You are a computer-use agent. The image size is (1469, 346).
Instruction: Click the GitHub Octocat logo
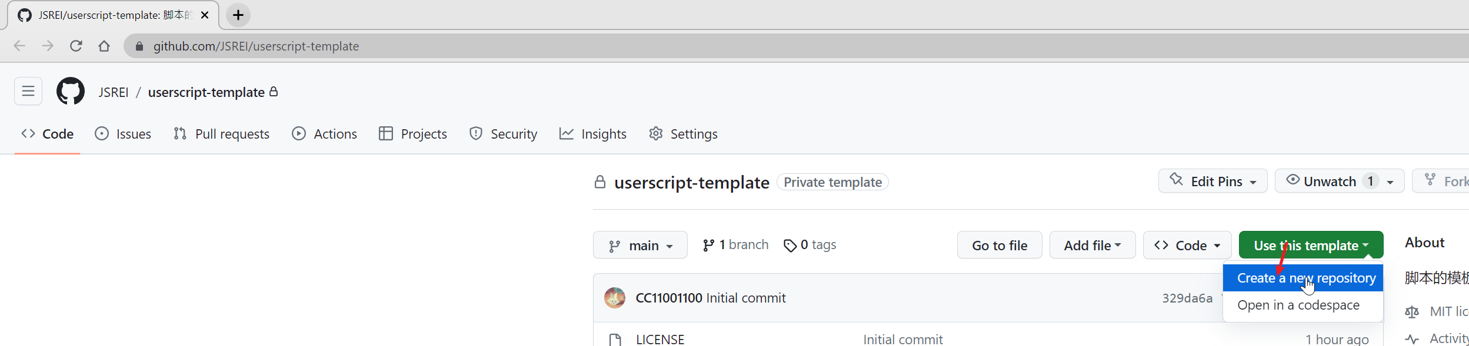(71, 91)
